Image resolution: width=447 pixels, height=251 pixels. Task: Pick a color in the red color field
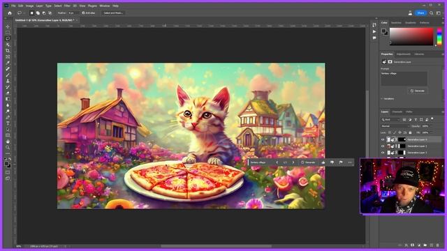click(411, 36)
